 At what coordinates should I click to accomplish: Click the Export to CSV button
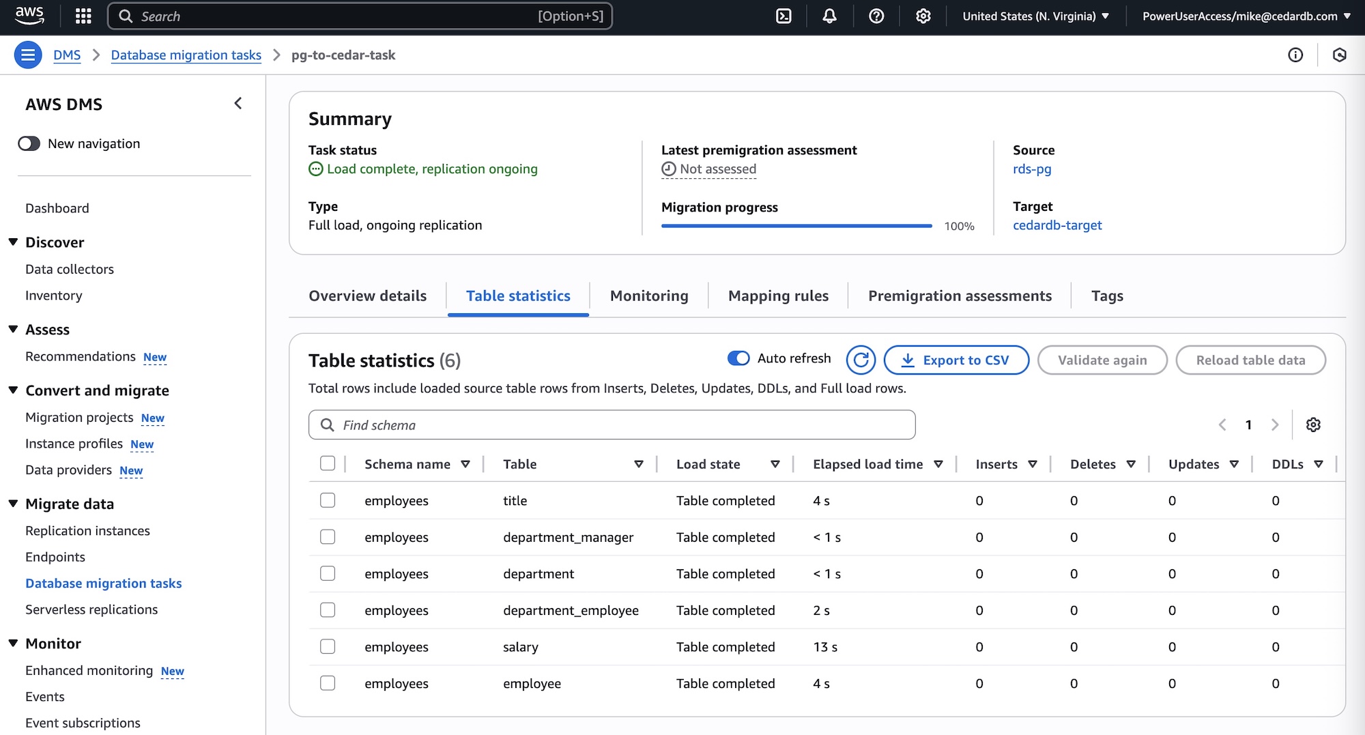tap(956, 360)
